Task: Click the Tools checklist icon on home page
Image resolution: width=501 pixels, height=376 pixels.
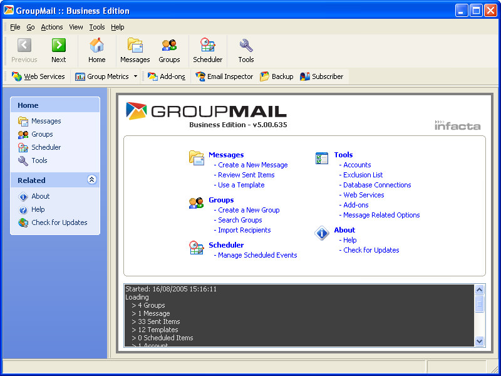Action: pos(322,158)
